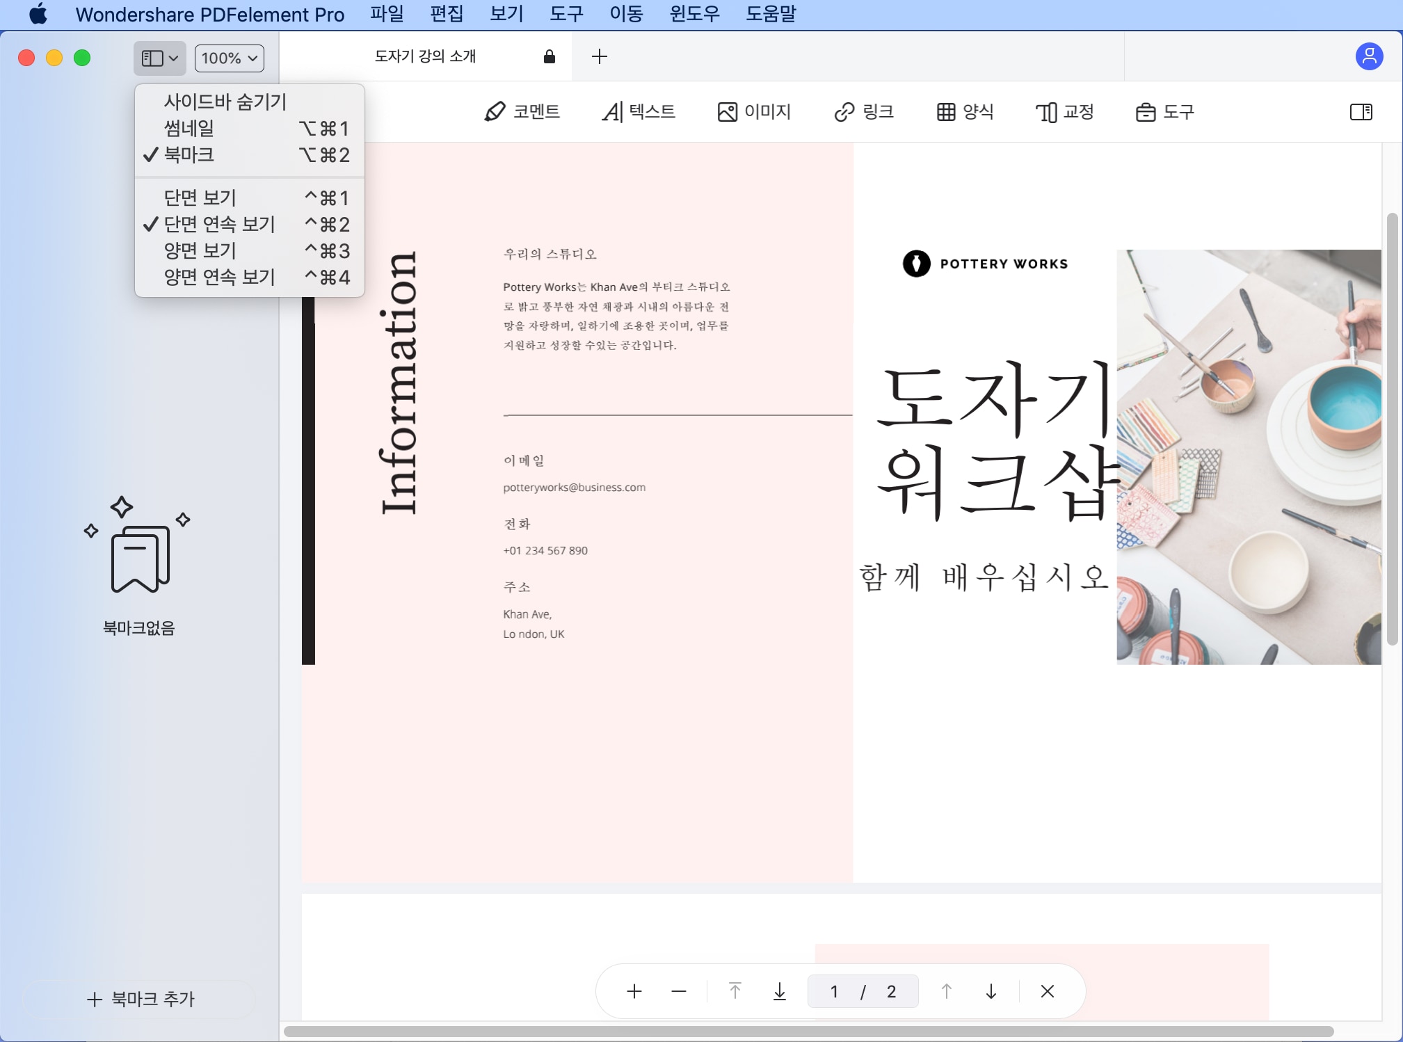Screen dimensions: 1403x1042
Task: Click the page number input field
Action: [x=863, y=991]
